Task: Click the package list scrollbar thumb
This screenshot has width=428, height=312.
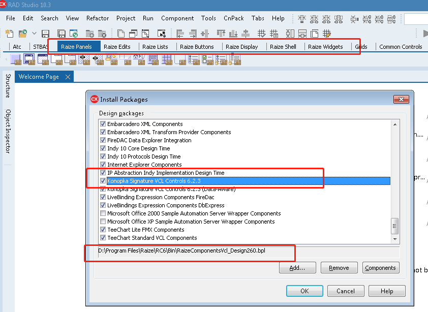Action: [394, 226]
